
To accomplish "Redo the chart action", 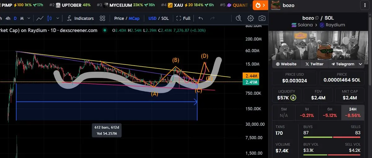I will coord(212,18).
